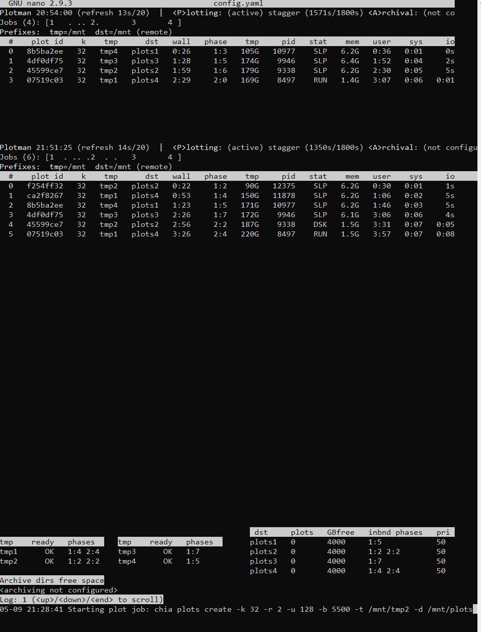This screenshot has width=481, height=632.
Task: Click tmp size 220G
Action: [250, 234]
